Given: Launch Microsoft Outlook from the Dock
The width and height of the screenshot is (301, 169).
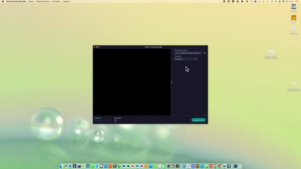Looking at the screenshot, I should [x=137, y=166].
